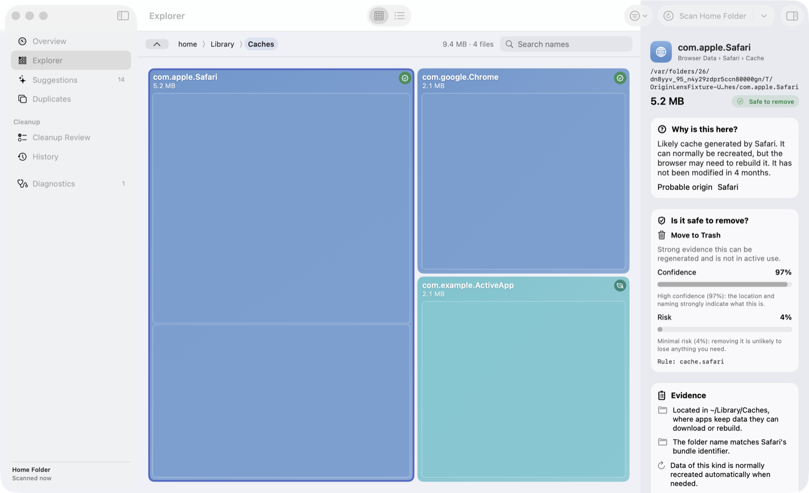809x493 pixels.
Task: Toggle the left sidebar icon
Action: click(x=123, y=16)
